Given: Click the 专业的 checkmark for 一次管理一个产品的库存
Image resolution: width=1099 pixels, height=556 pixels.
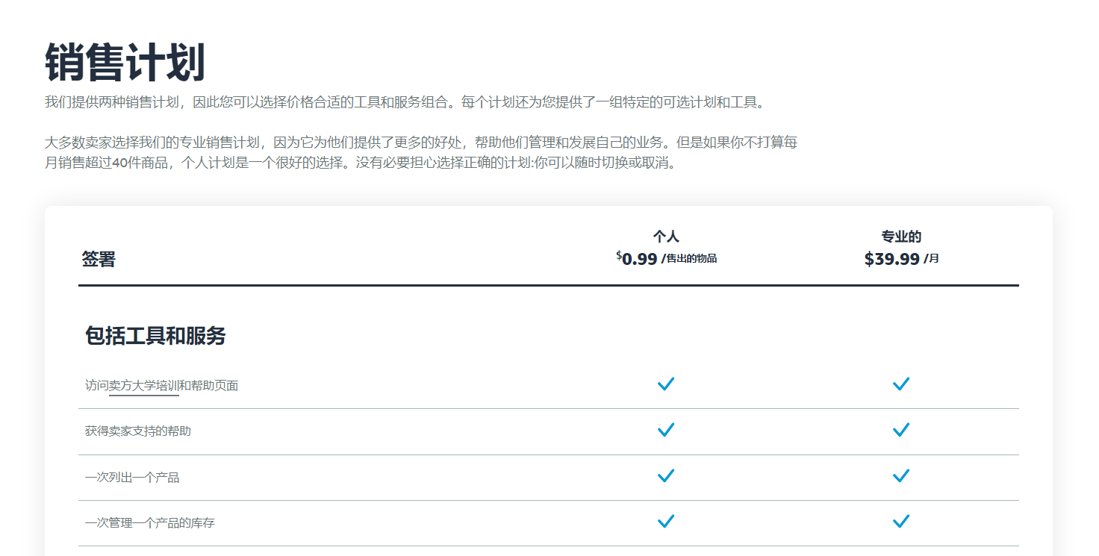Looking at the screenshot, I should click(901, 522).
